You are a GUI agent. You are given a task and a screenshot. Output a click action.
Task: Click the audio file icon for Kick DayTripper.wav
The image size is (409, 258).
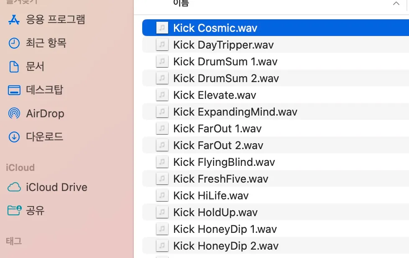(x=162, y=45)
